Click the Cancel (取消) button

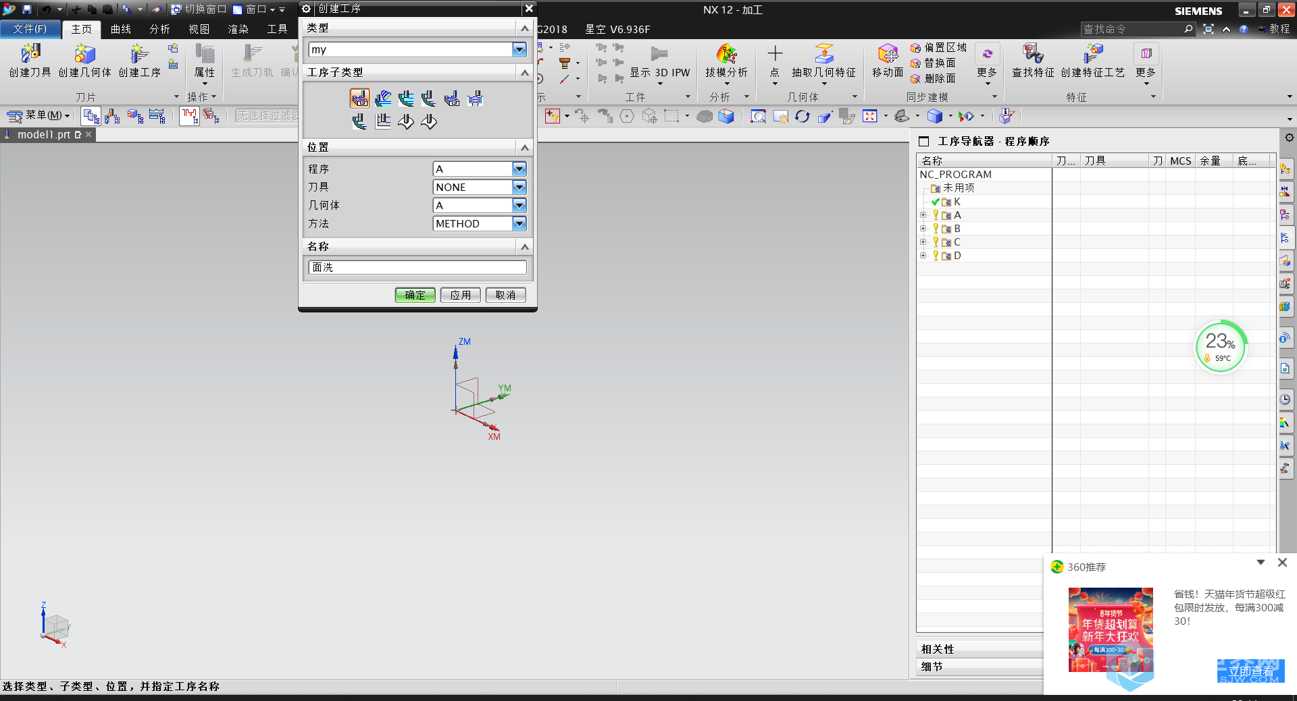[x=505, y=295]
